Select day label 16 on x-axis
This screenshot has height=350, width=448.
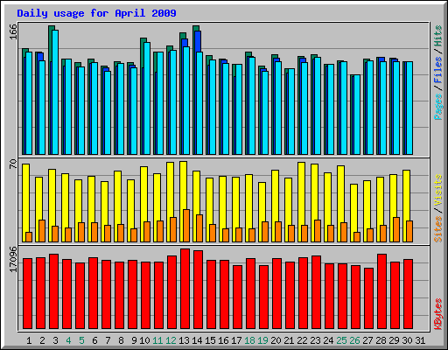223,340
